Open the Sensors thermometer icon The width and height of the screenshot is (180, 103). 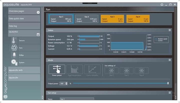pyautogui.click(x=13, y=40)
